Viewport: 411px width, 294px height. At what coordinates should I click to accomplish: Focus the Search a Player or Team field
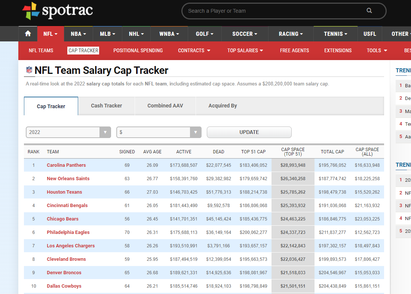click(x=283, y=11)
